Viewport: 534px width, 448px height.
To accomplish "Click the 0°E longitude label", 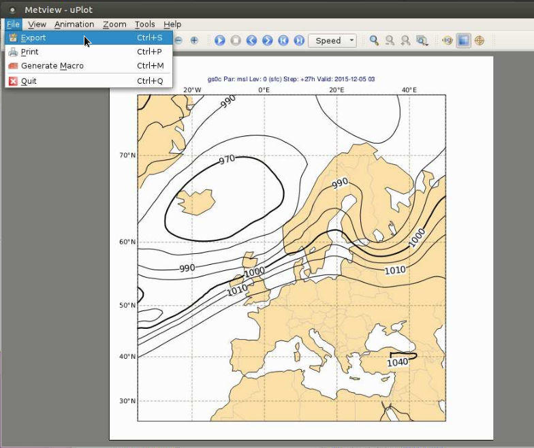I will [264, 90].
